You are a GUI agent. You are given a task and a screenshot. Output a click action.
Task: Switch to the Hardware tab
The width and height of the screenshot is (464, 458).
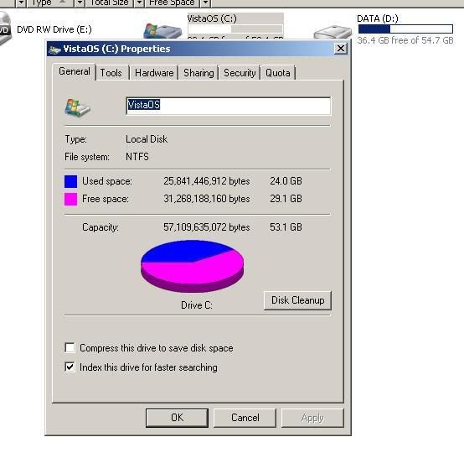[154, 73]
